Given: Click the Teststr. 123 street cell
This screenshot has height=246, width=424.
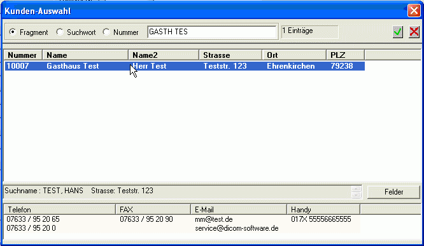Looking at the screenshot, I should click(x=225, y=66).
